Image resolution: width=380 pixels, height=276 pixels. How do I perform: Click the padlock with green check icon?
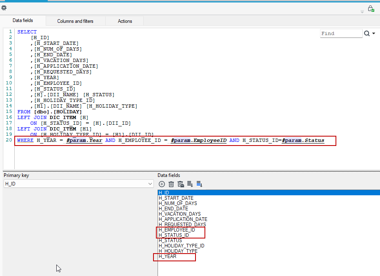click(x=371, y=9)
